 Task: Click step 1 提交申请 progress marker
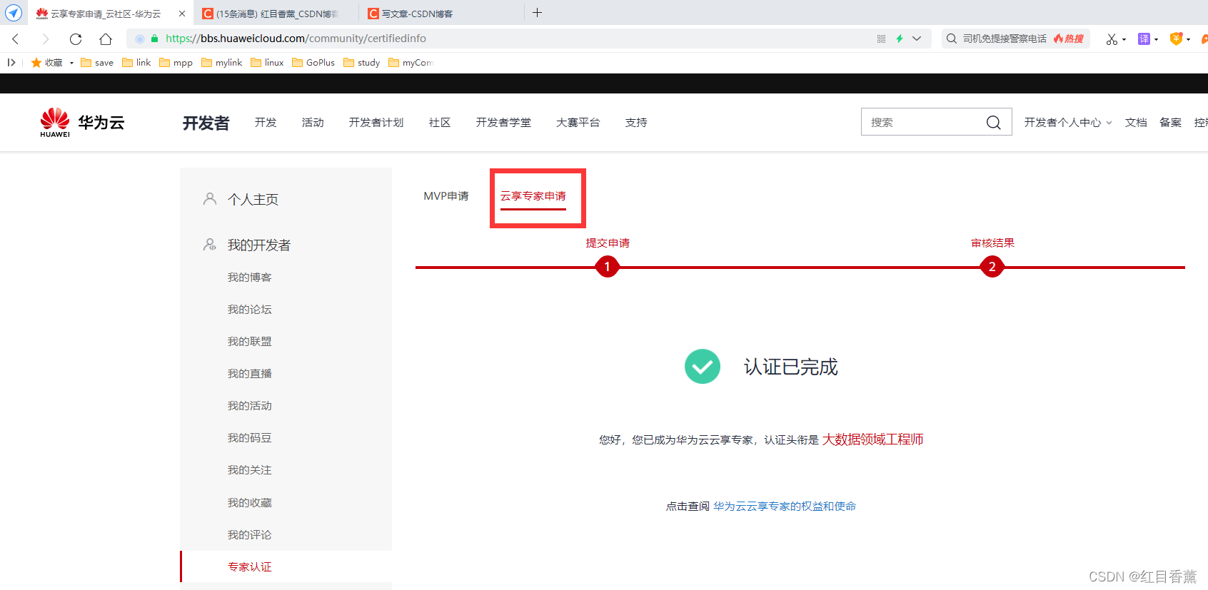[607, 267]
